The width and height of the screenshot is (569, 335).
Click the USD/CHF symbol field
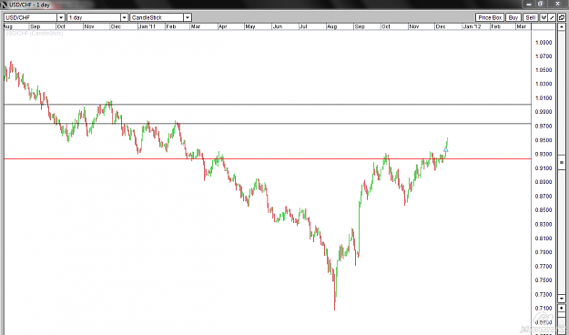(x=30, y=17)
